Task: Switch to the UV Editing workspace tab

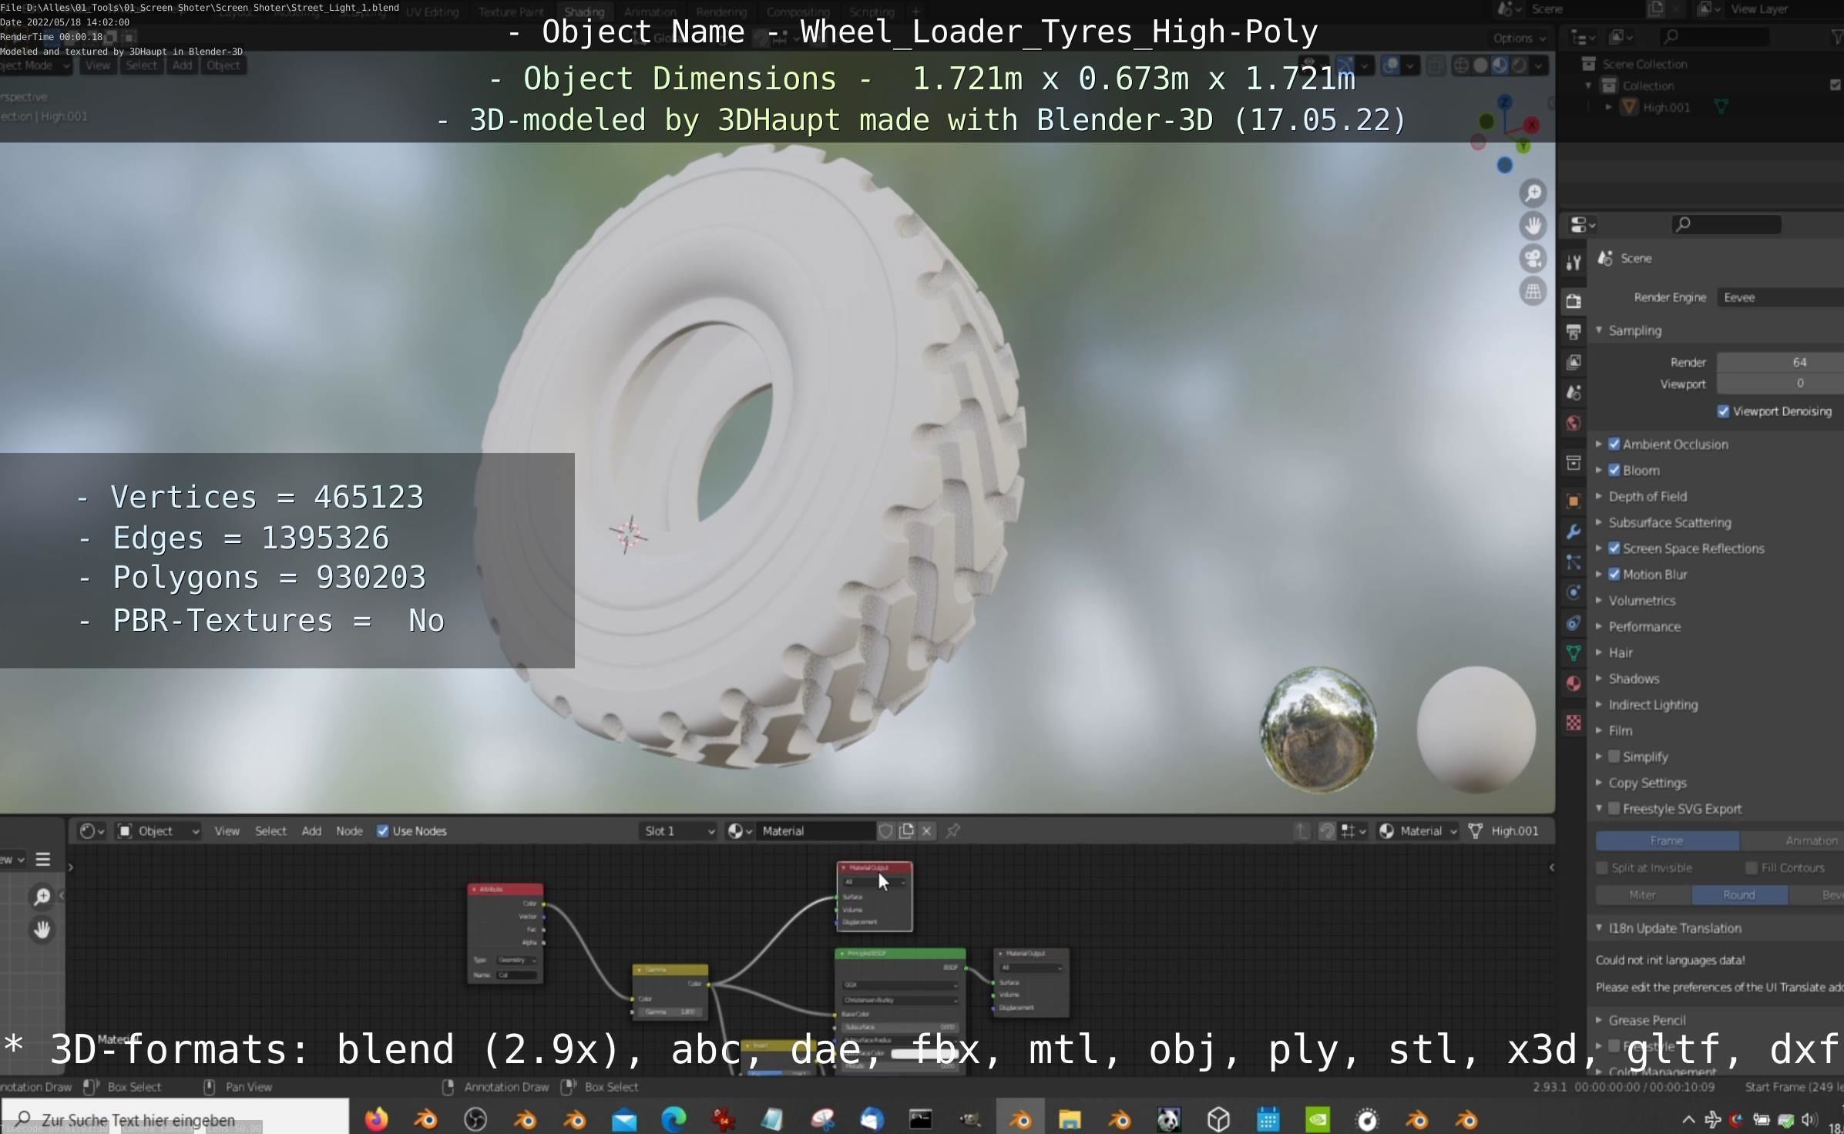Action: pos(432,12)
